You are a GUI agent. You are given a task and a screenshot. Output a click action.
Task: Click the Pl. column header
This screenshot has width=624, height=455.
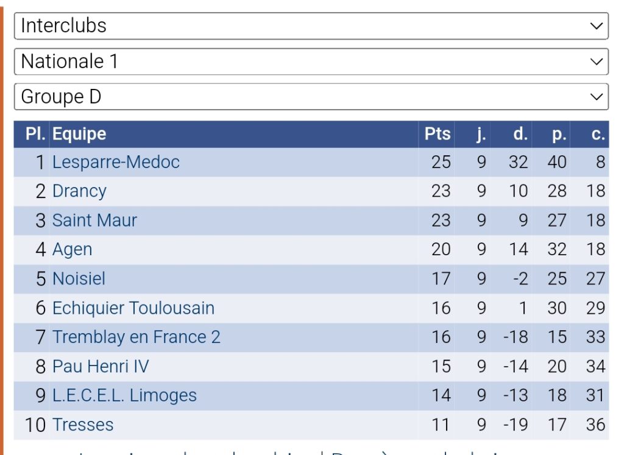[x=35, y=134]
